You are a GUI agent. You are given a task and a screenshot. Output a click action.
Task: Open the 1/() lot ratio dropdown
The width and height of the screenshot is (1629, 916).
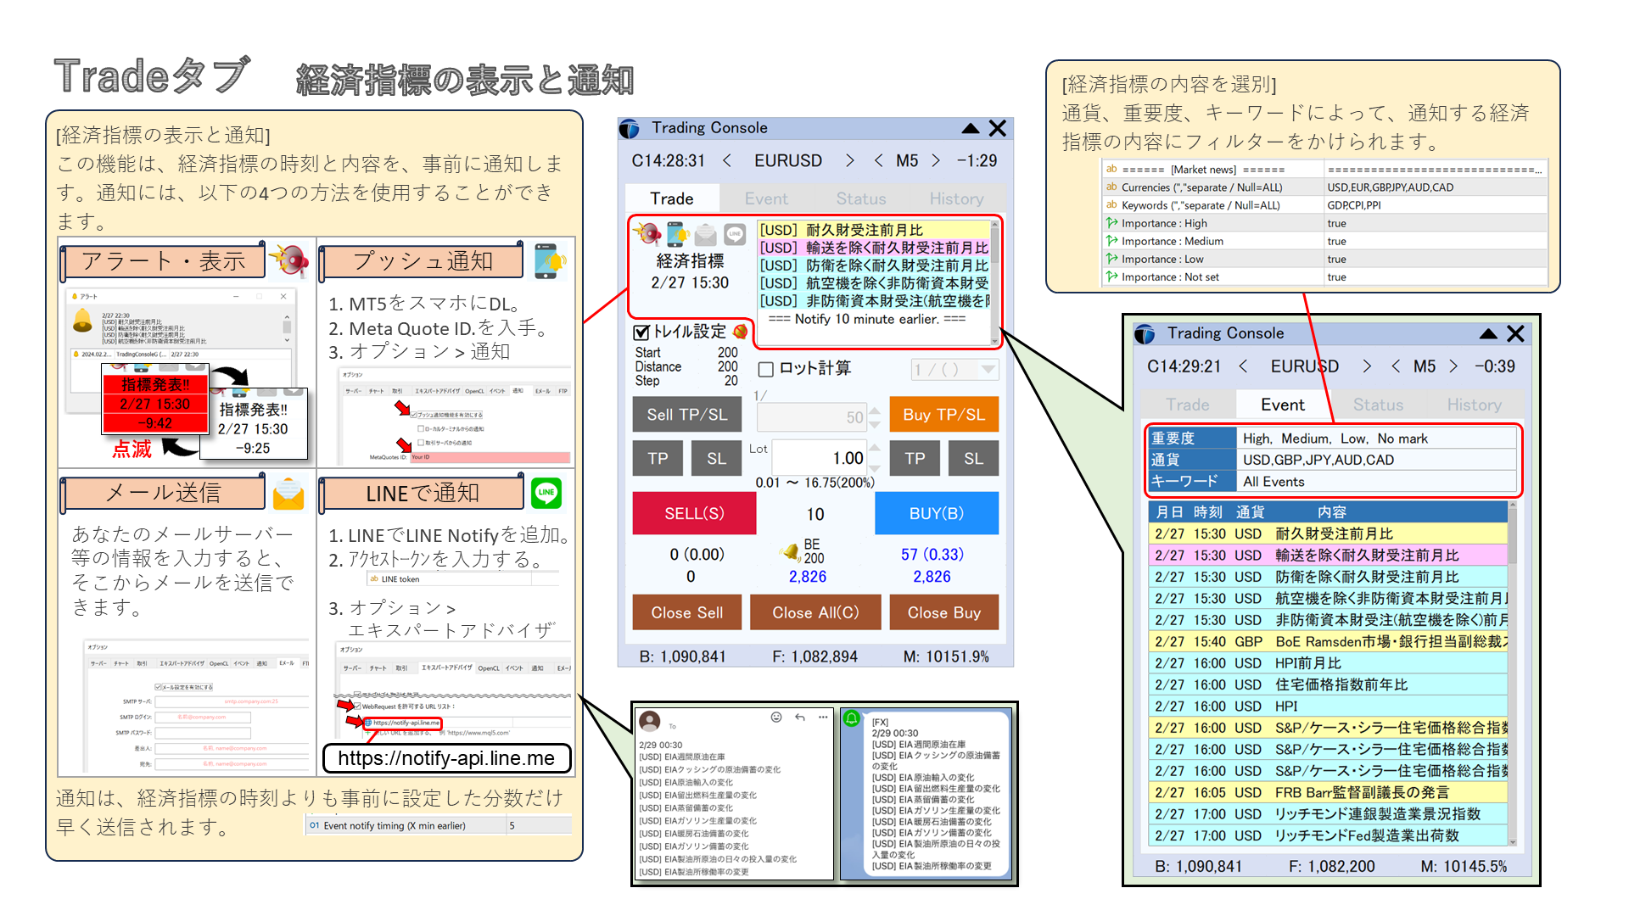tap(988, 370)
